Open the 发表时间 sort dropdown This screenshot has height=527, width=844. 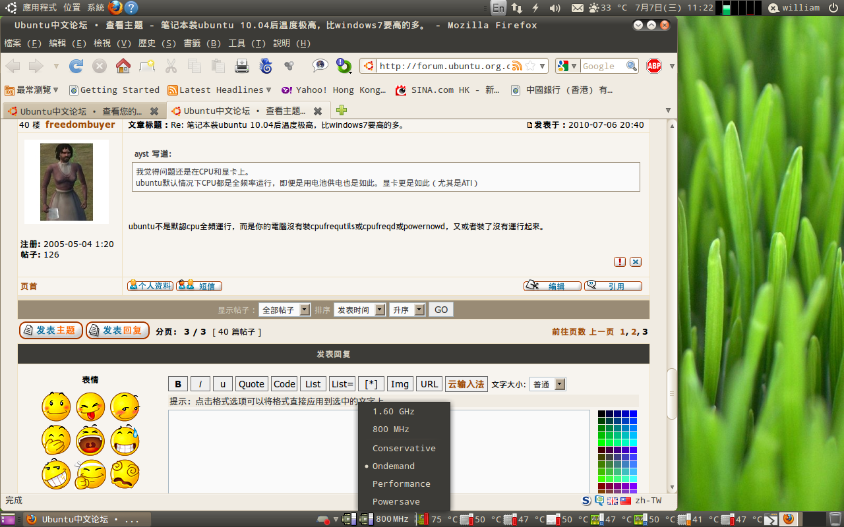(x=359, y=310)
